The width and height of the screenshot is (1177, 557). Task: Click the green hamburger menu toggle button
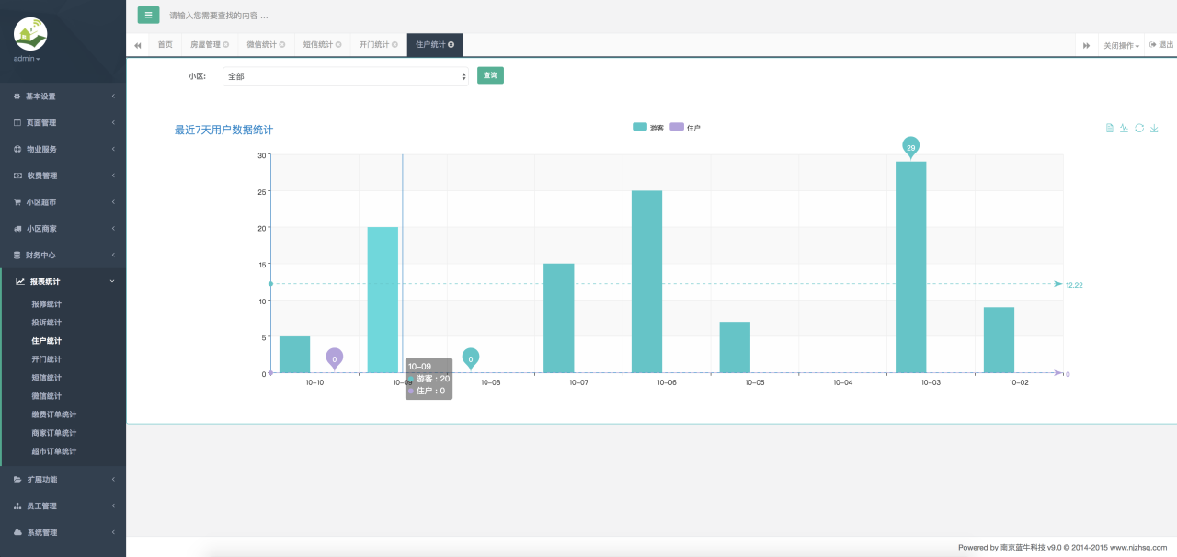click(x=148, y=15)
